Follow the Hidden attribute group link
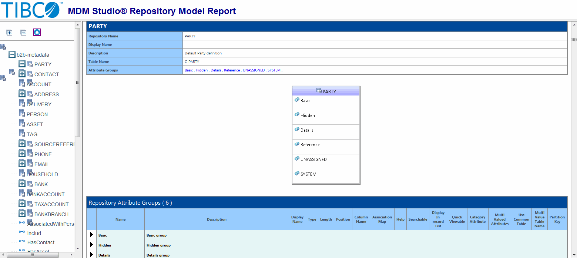The image size is (577, 258). tap(202, 70)
